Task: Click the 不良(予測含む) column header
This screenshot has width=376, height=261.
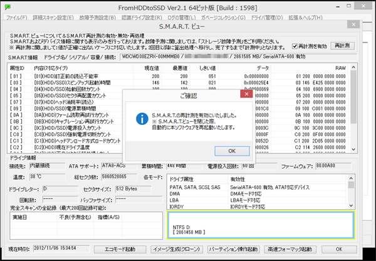Action: click(x=76, y=217)
